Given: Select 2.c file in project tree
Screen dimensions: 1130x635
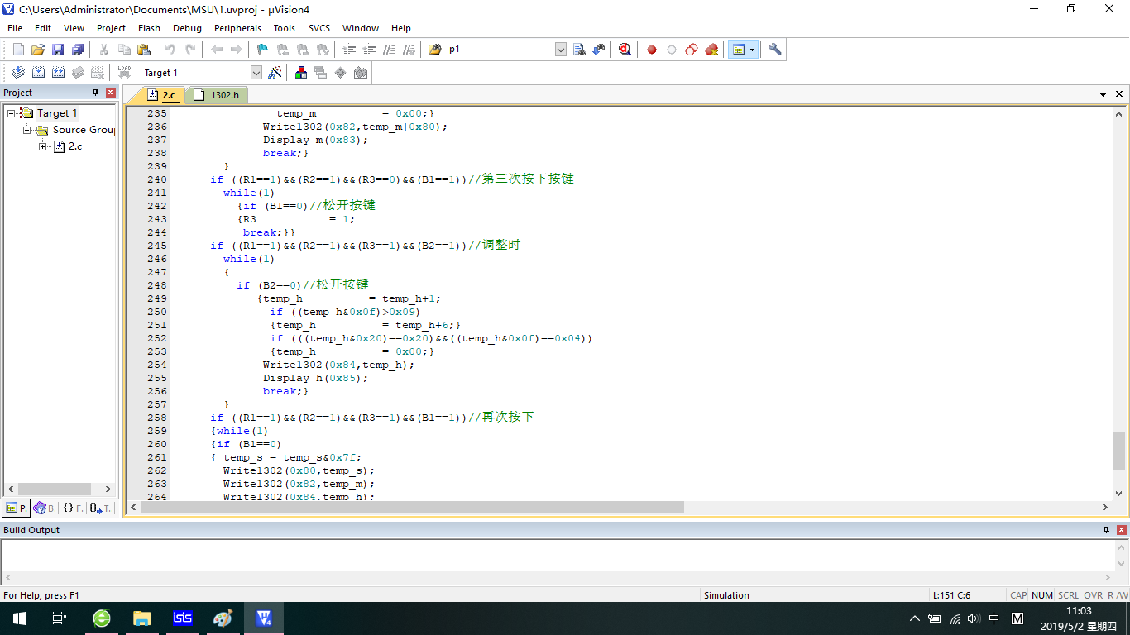Looking at the screenshot, I should [x=74, y=146].
